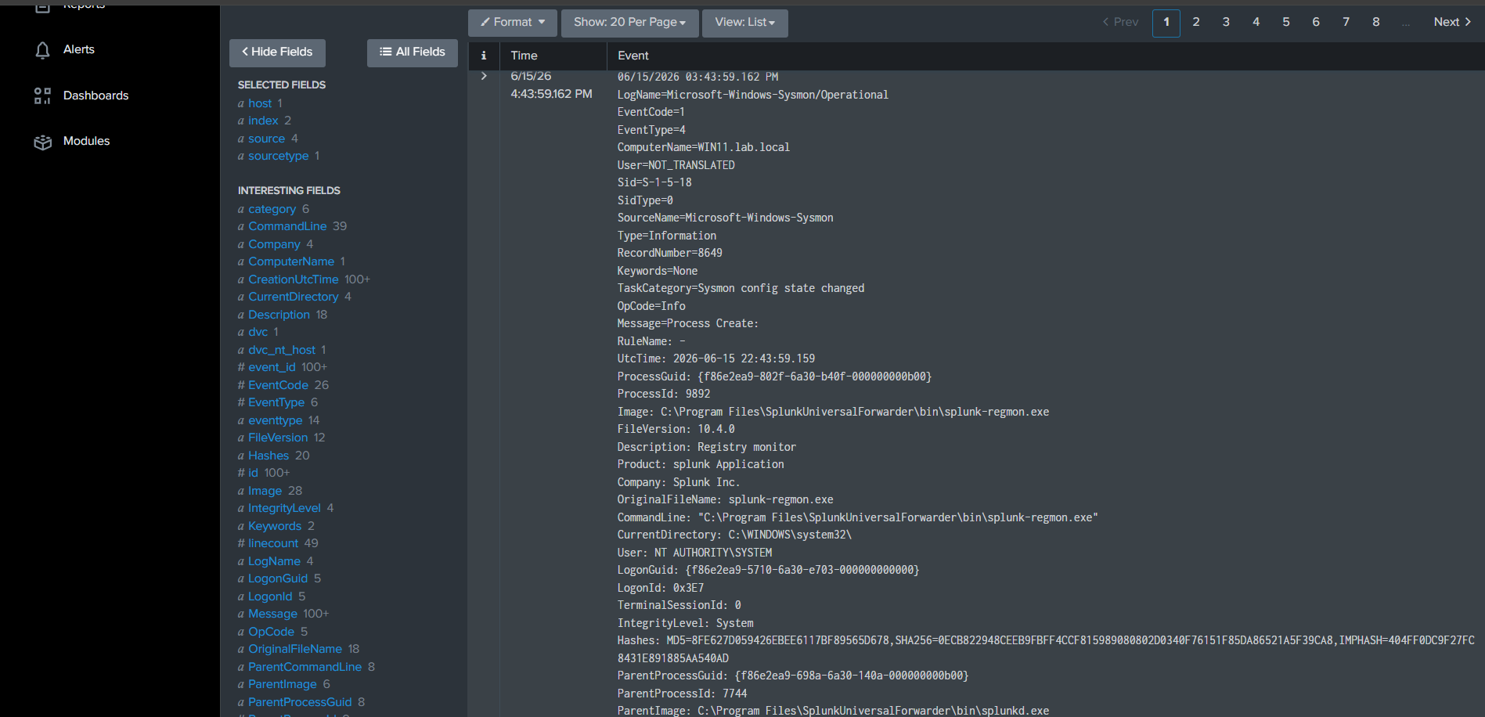
Task: Open the CreationUtcTime field summary
Action: pyautogui.click(x=294, y=279)
